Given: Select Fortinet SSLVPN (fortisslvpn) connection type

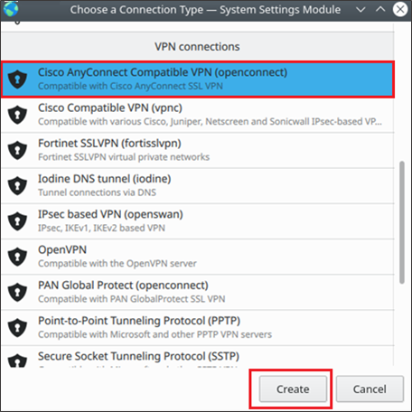Looking at the screenshot, I should point(198,150).
